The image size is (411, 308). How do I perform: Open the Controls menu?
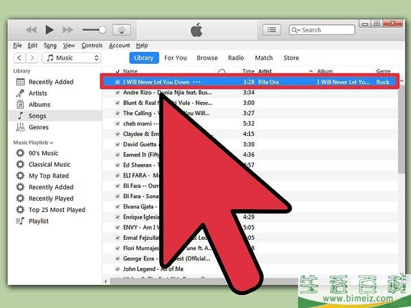point(91,46)
